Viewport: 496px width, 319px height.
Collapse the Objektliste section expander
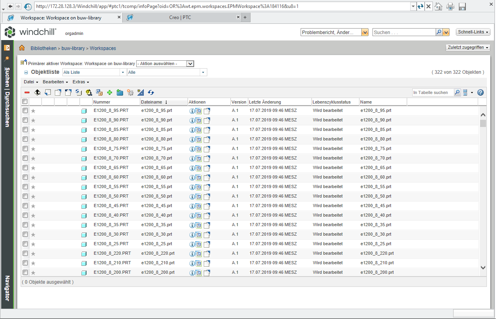point(26,72)
